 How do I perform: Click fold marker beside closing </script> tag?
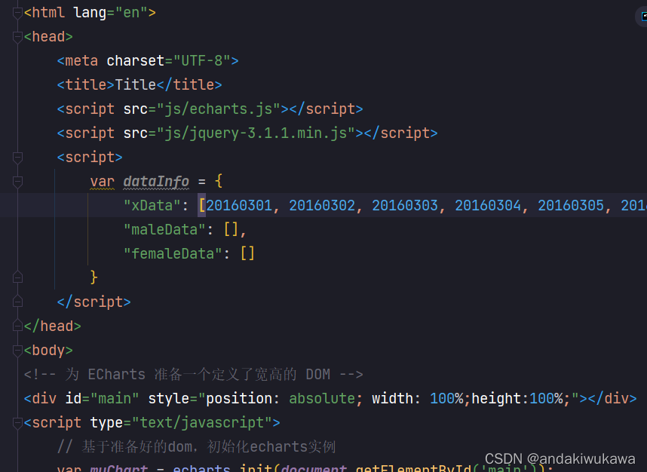tap(17, 302)
